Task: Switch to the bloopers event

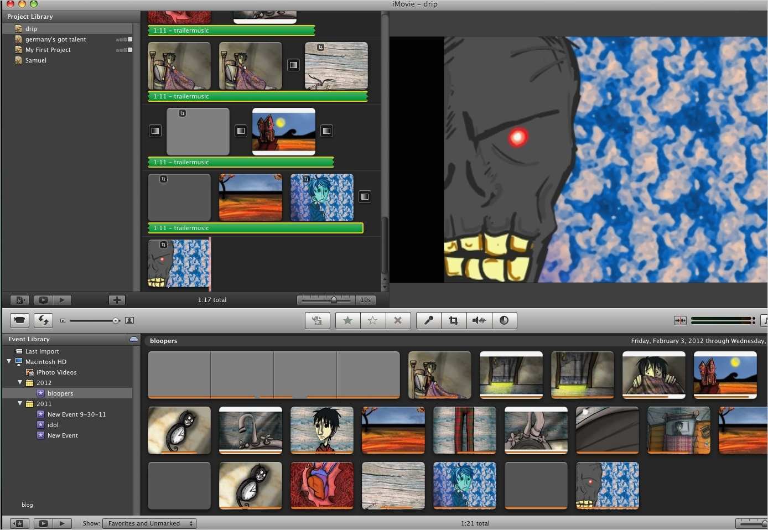Action: (x=60, y=393)
